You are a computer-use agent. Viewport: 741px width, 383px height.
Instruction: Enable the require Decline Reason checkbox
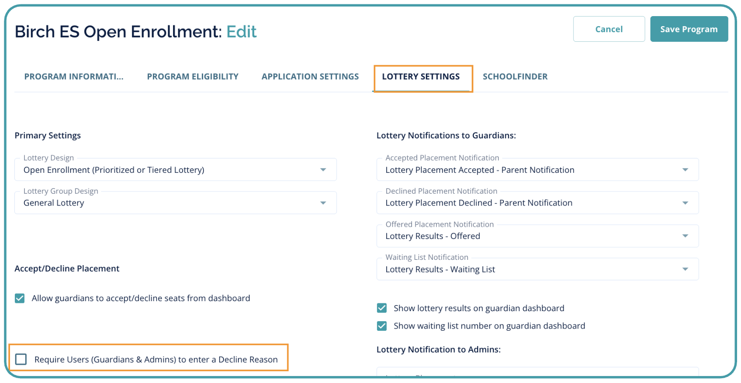click(x=21, y=359)
